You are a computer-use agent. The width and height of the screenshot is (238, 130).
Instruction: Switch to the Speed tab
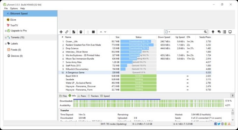pos(105,96)
